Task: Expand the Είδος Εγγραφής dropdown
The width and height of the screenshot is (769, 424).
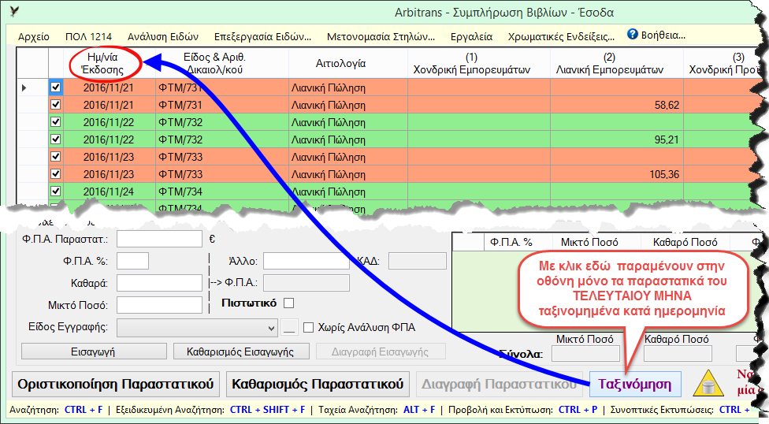Action: (271, 329)
